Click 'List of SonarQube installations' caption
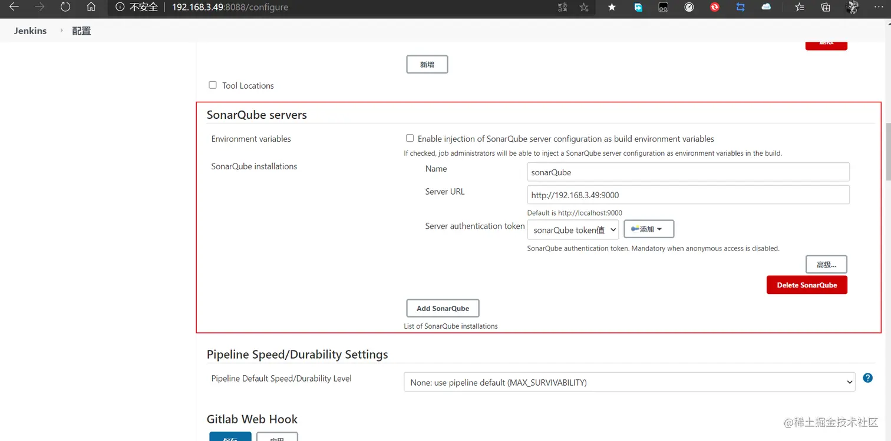The image size is (891, 441). click(451, 326)
